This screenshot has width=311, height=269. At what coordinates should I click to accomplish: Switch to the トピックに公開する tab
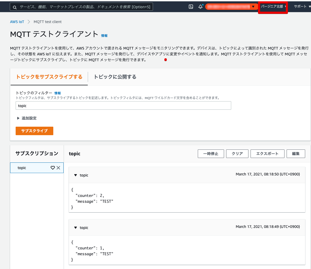(115, 77)
